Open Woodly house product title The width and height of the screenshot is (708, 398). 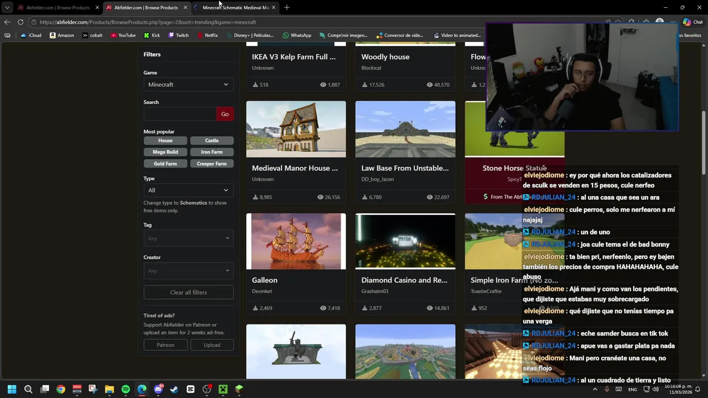[386, 57]
